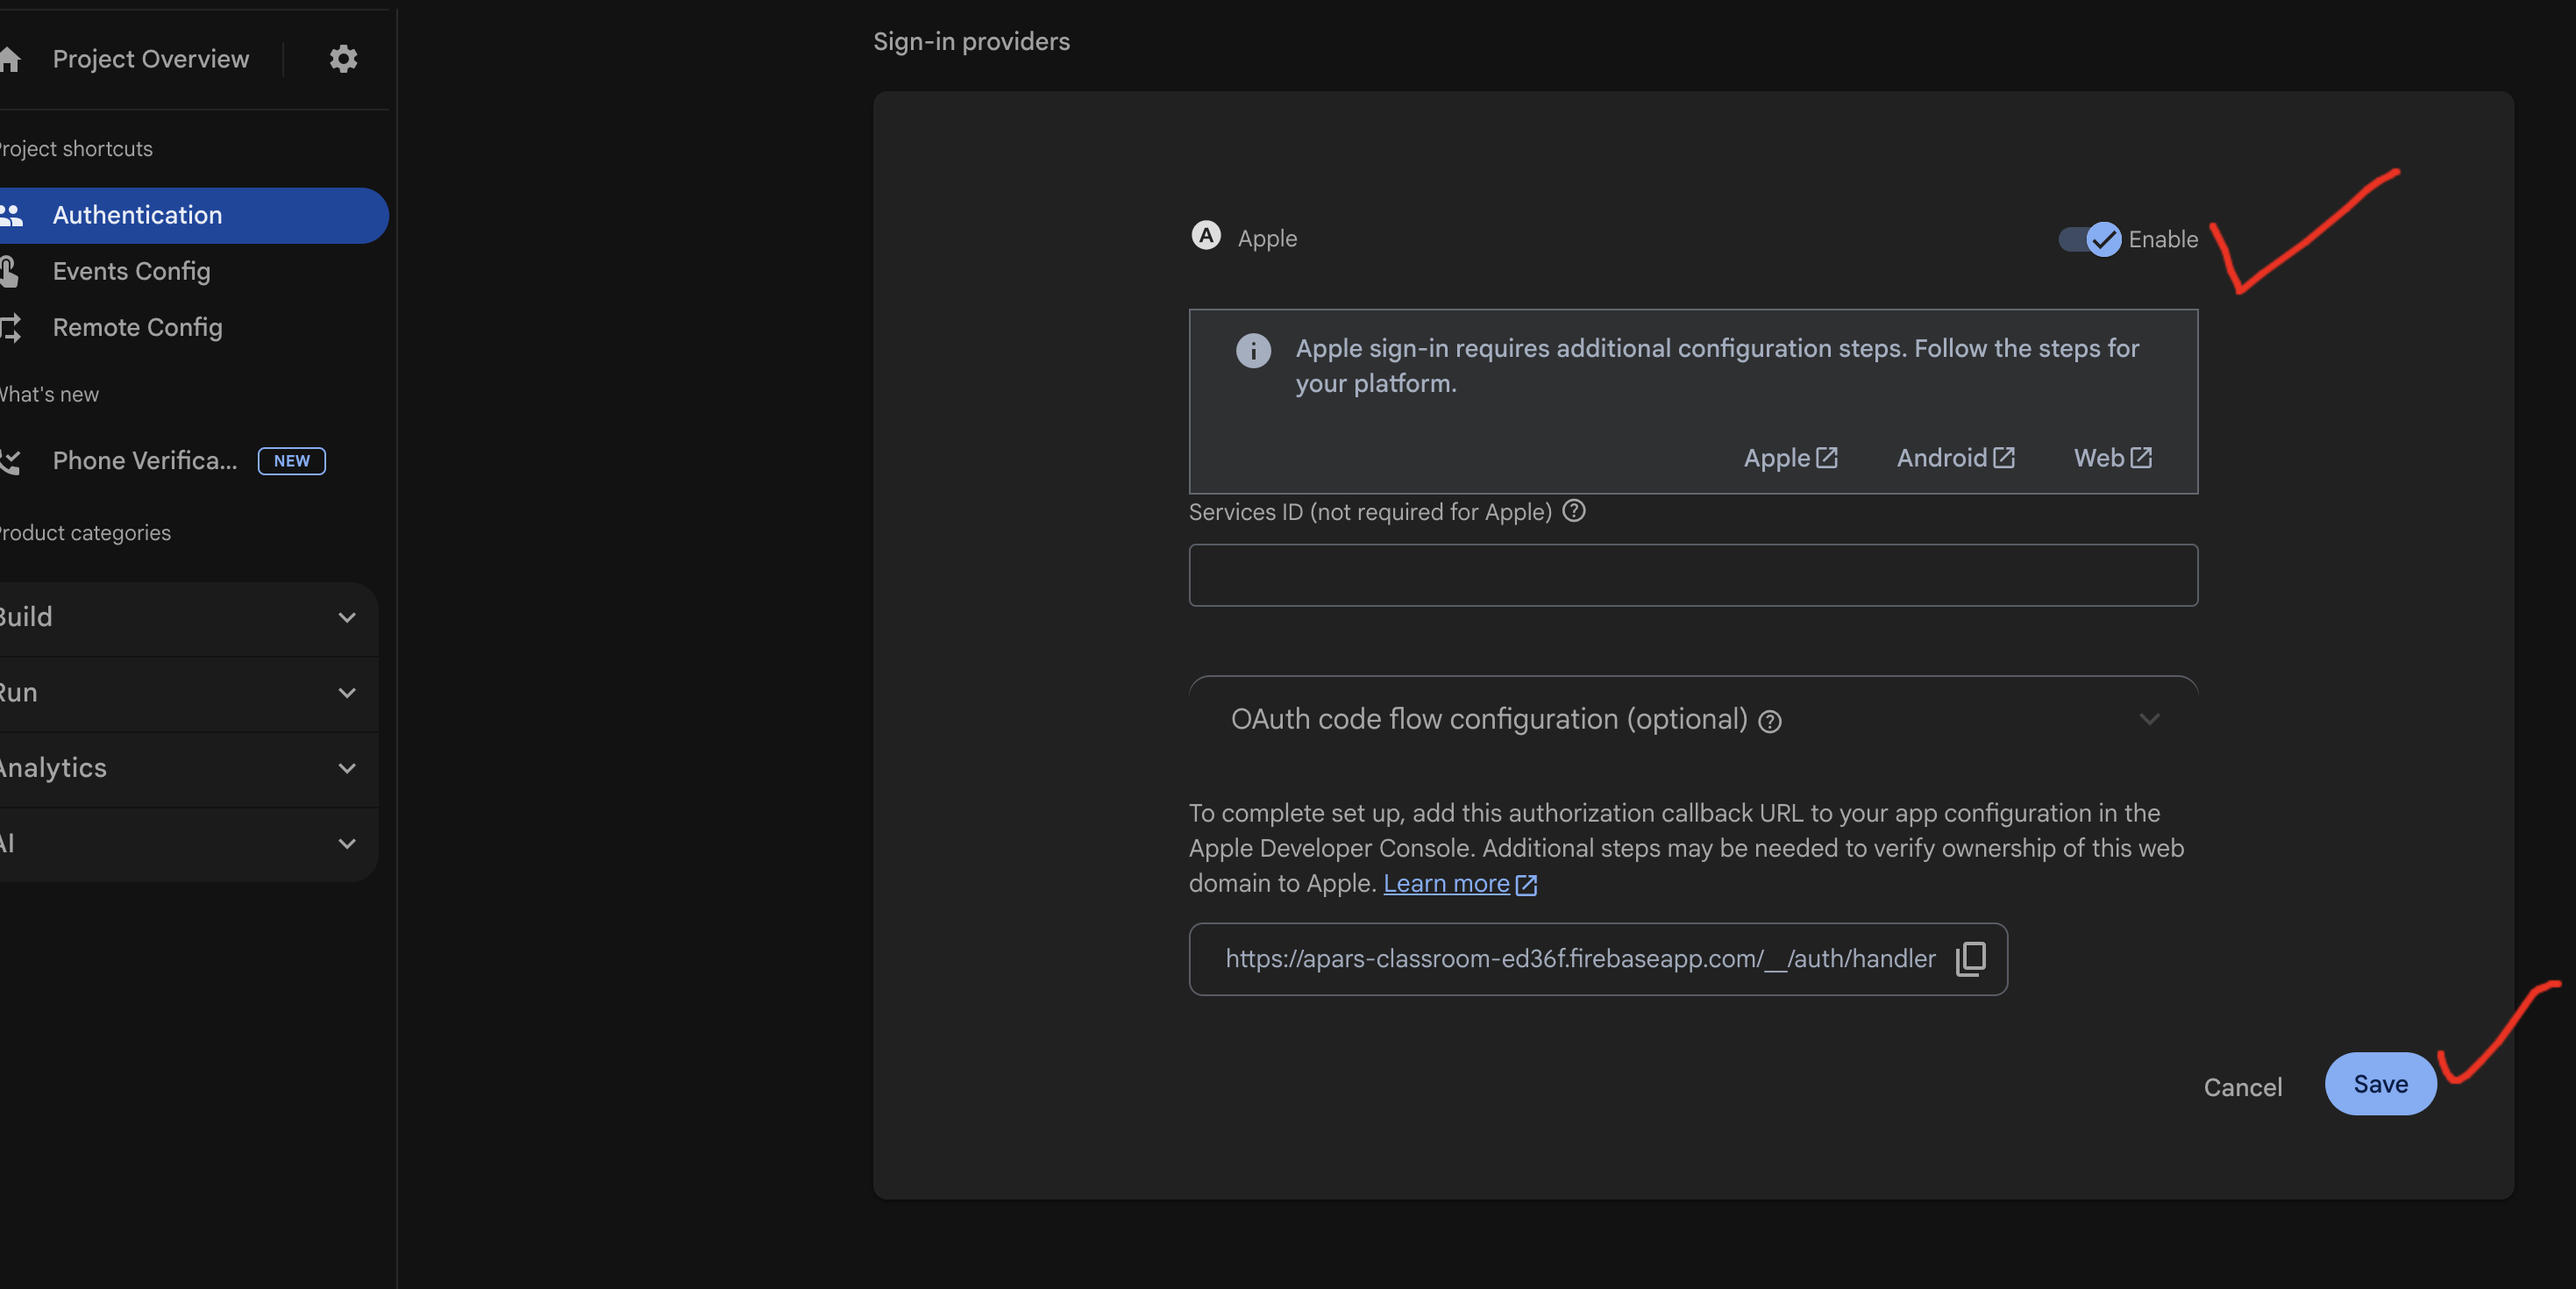The width and height of the screenshot is (2576, 1289).
Task: Click the Cancel button
Action: (2243, 1087)
